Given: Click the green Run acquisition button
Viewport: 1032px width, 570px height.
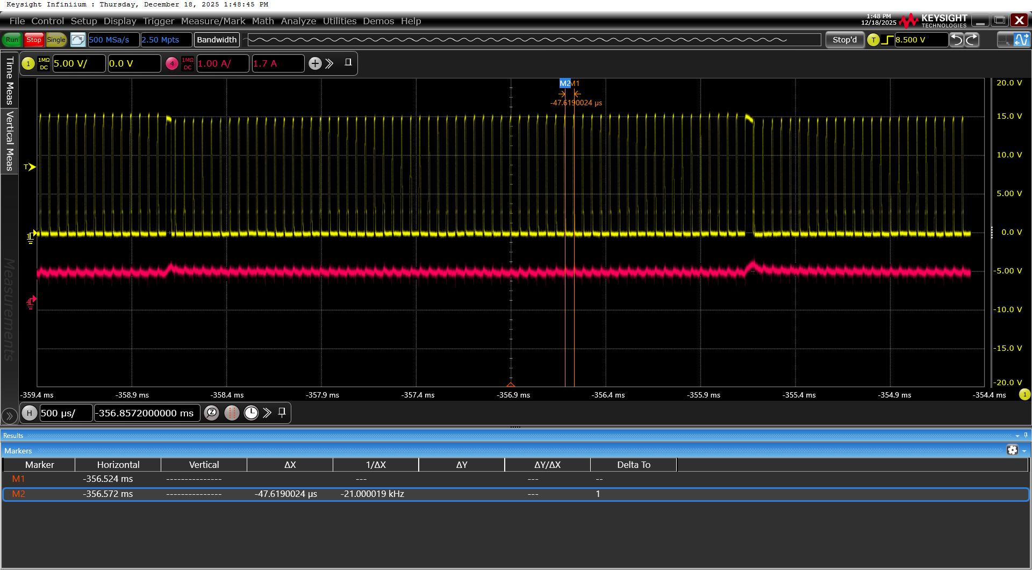Looking at the screenshot, I should [x=12, y=40].
